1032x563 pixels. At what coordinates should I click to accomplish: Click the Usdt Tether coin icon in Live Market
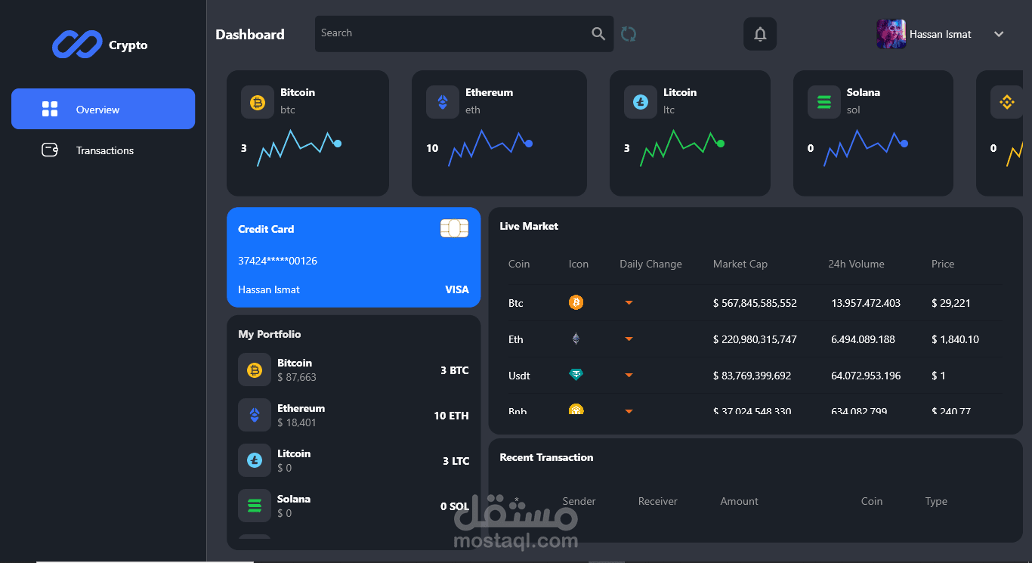point(576,375)
